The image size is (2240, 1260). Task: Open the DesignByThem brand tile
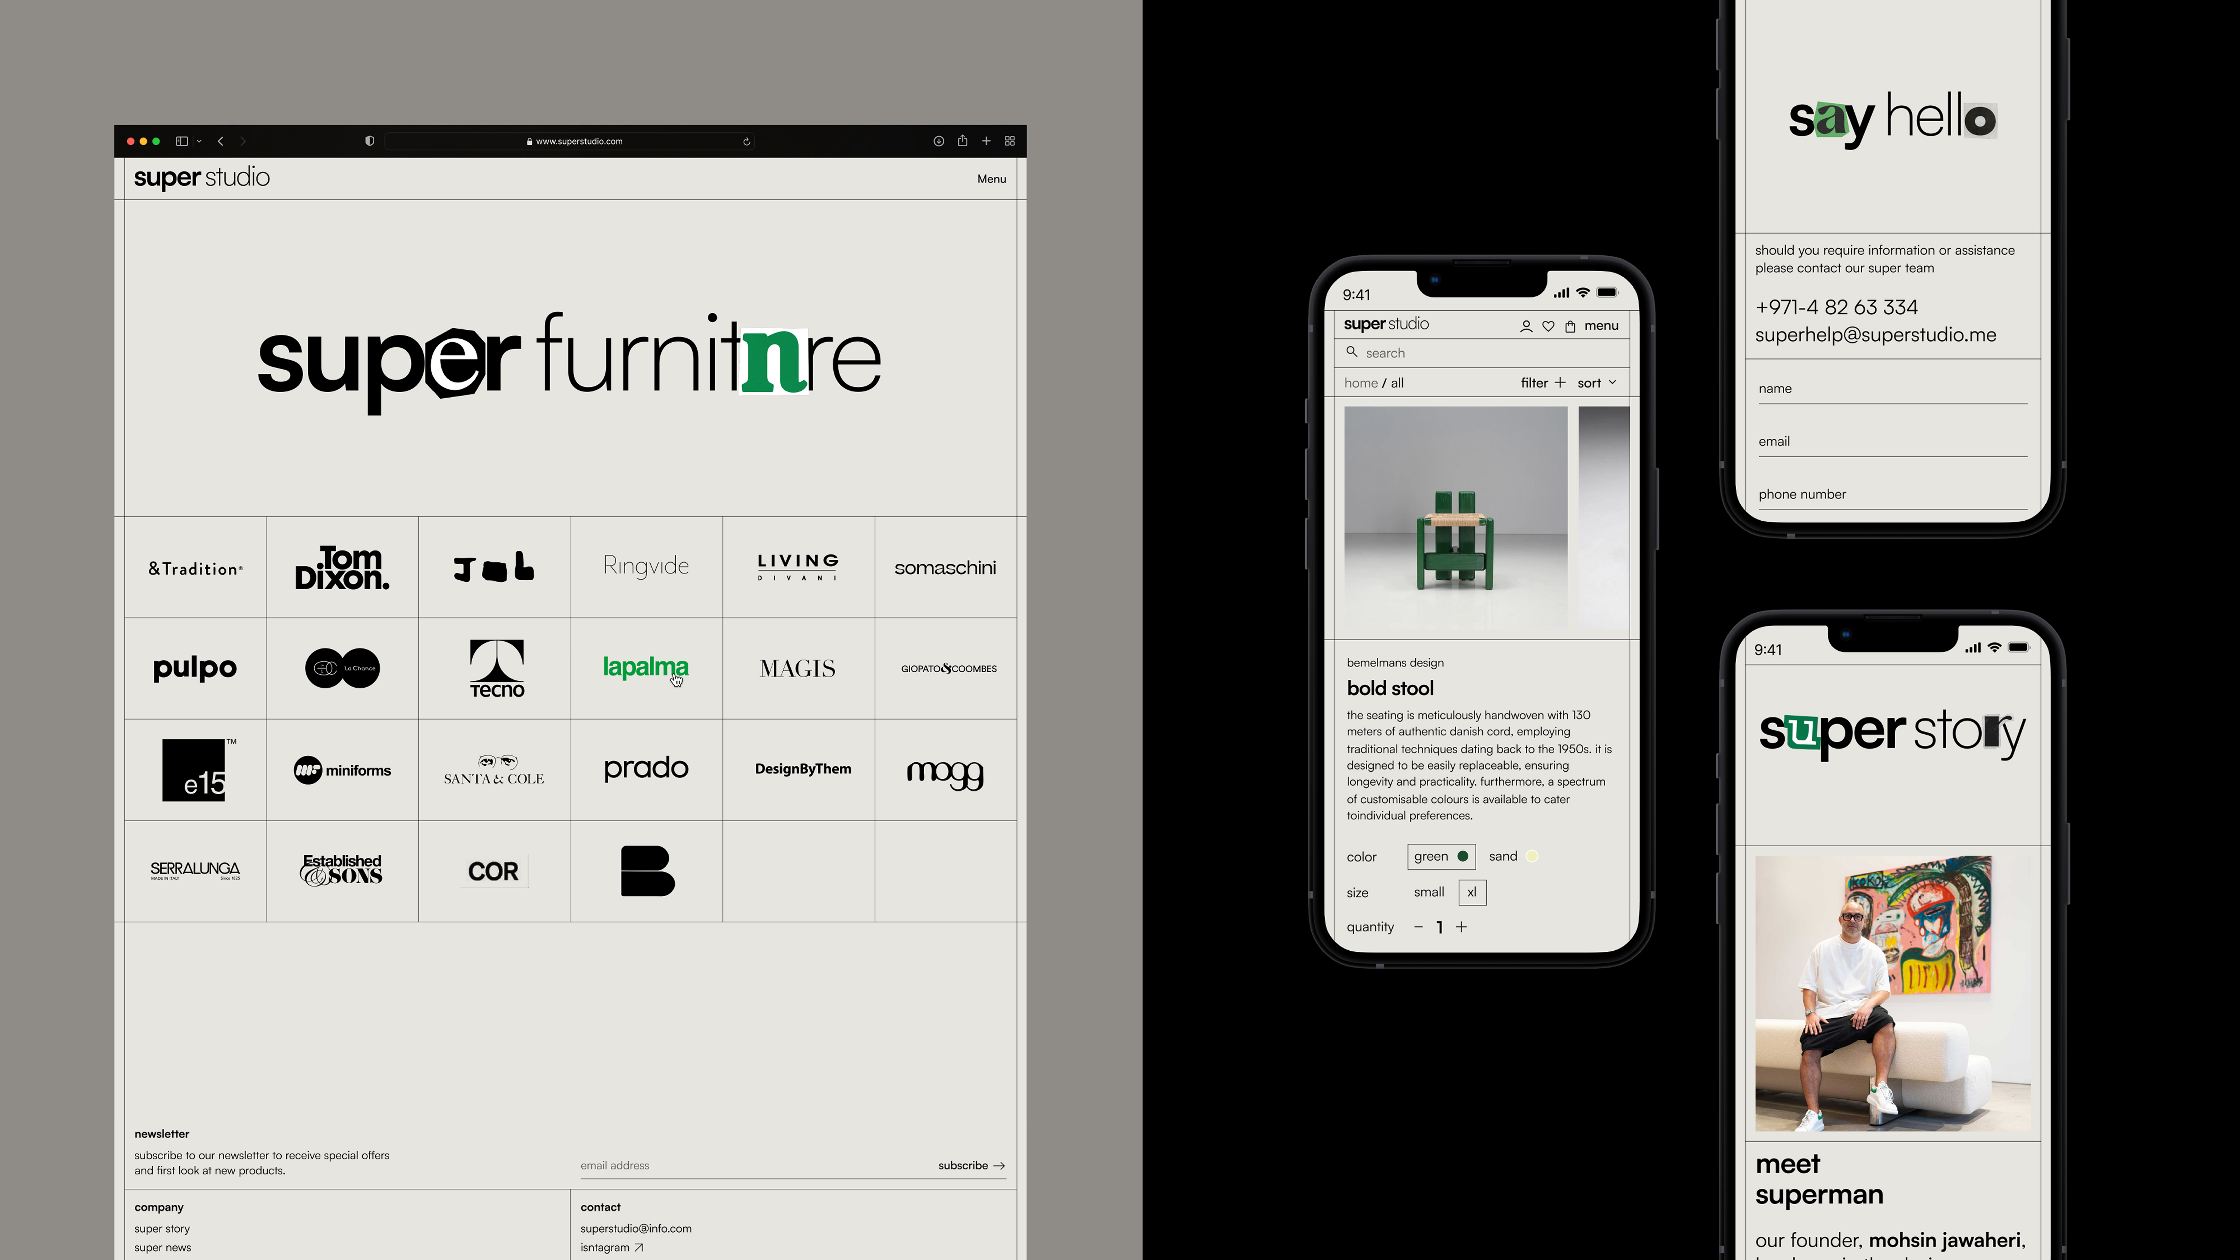click(x=798, y=770)
